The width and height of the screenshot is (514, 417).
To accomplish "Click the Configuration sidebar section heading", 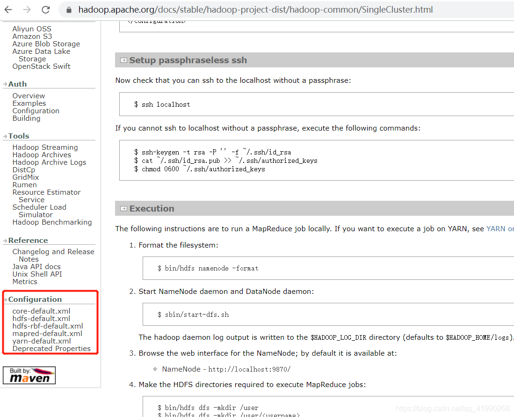I will (35, 299).
